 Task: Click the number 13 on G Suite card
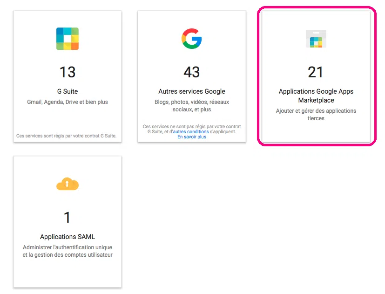(x=68, y=72)
